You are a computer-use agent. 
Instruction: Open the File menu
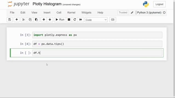point(12,13)
